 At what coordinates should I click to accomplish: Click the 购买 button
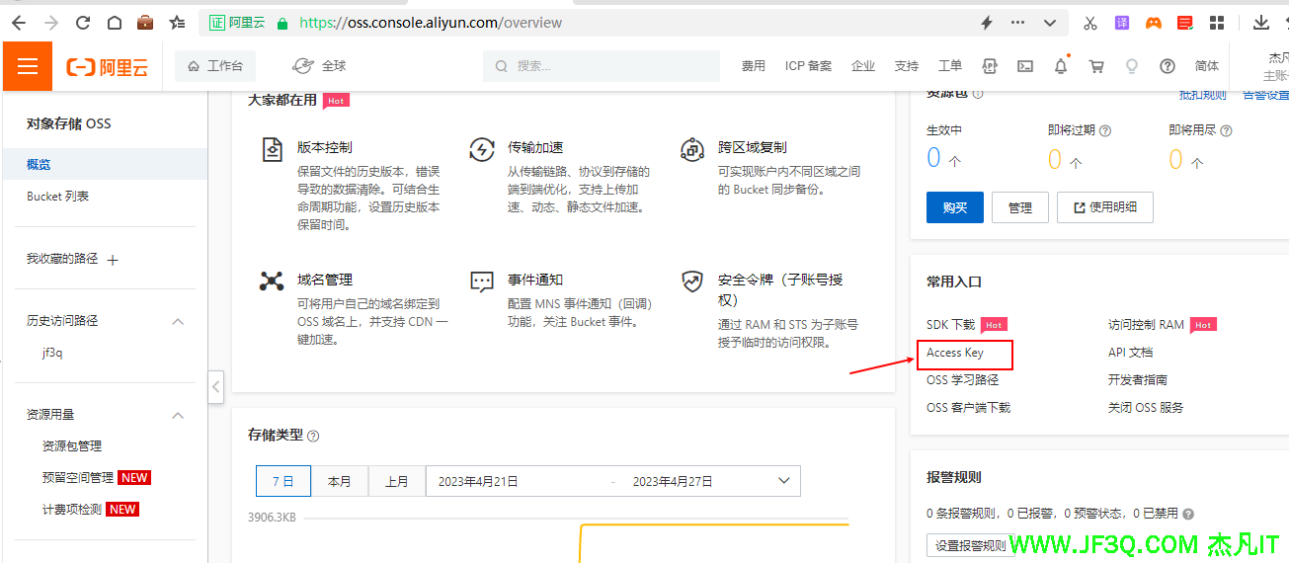954,207
